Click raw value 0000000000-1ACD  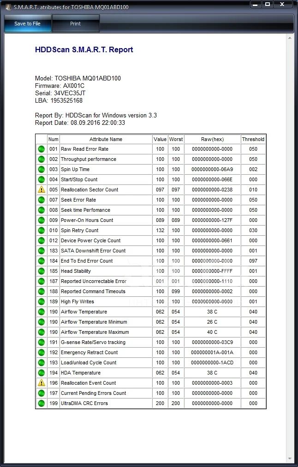(212, 363)
